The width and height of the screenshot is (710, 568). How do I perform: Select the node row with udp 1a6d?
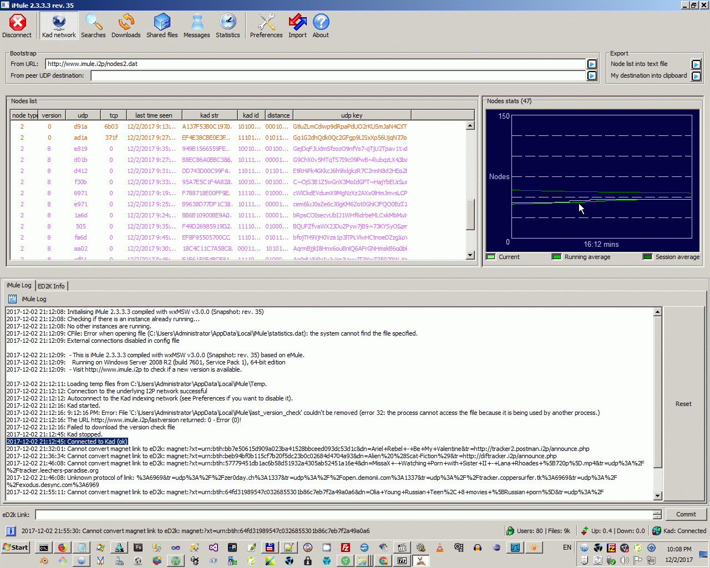[238, 215]
